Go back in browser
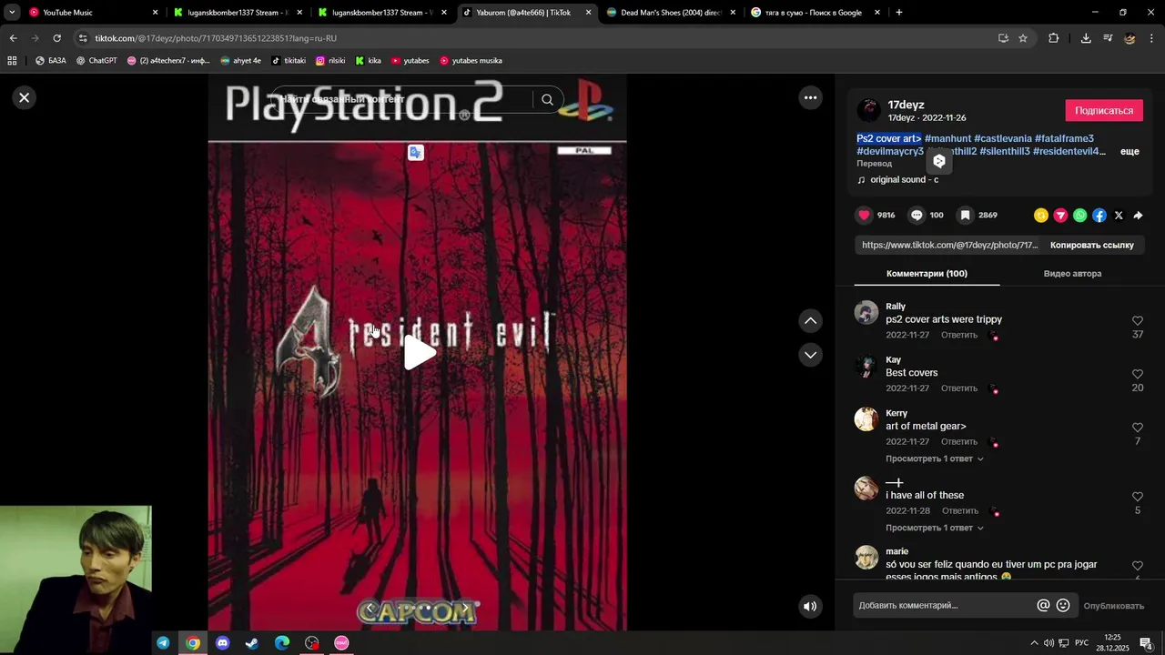1165x655 pixels. coord(13,38)
